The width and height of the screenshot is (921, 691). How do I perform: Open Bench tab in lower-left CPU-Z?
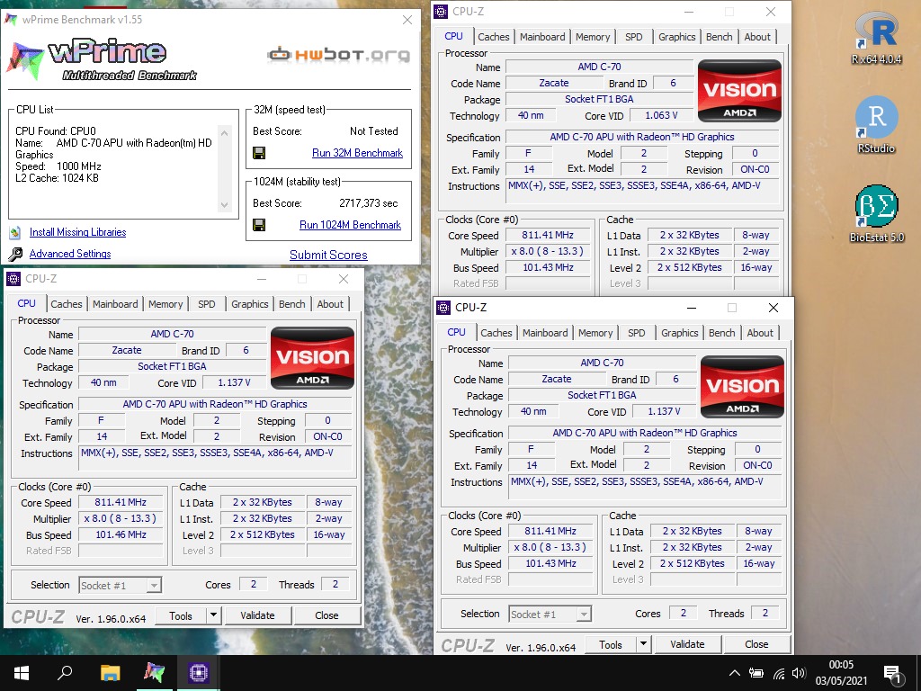292,304
